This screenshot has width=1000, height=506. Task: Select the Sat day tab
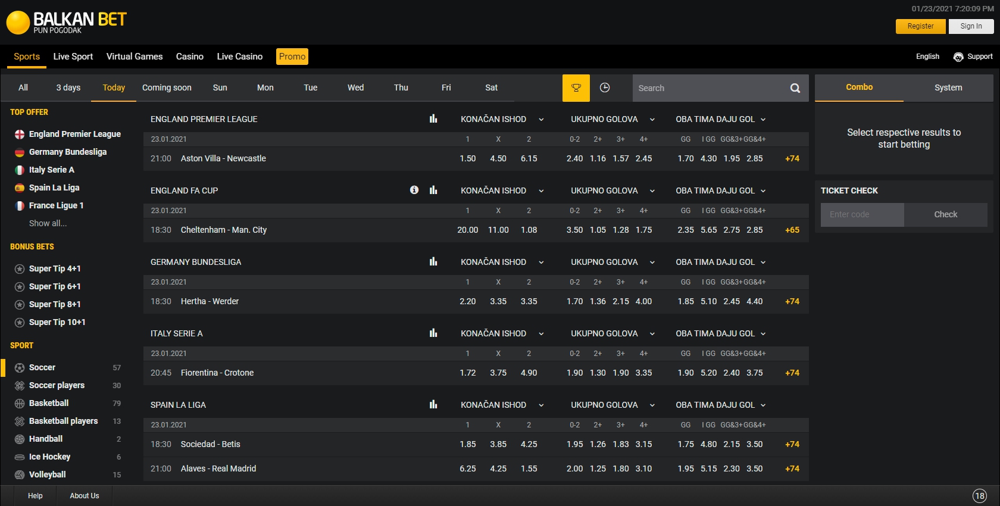[x=491, y=88]
